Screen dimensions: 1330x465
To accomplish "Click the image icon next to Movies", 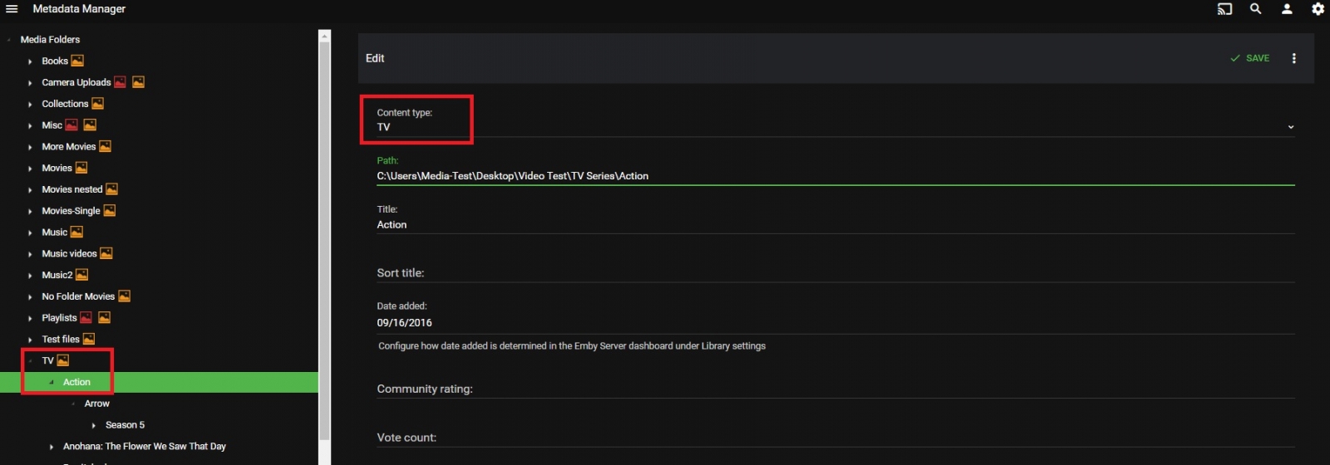I will click(81, 168).
